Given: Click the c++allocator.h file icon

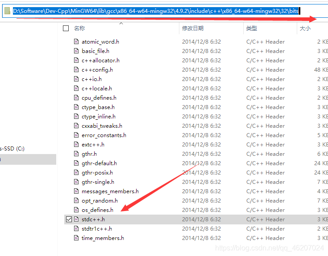Looking at the screenshot, I should click(x=76, y=60).
